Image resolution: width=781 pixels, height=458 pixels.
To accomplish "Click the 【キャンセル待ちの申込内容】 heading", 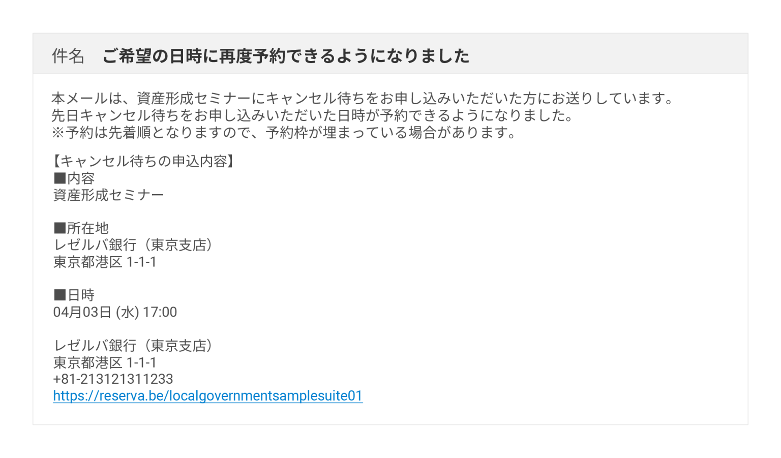I will pyautogui.click(x=144, y=162).
